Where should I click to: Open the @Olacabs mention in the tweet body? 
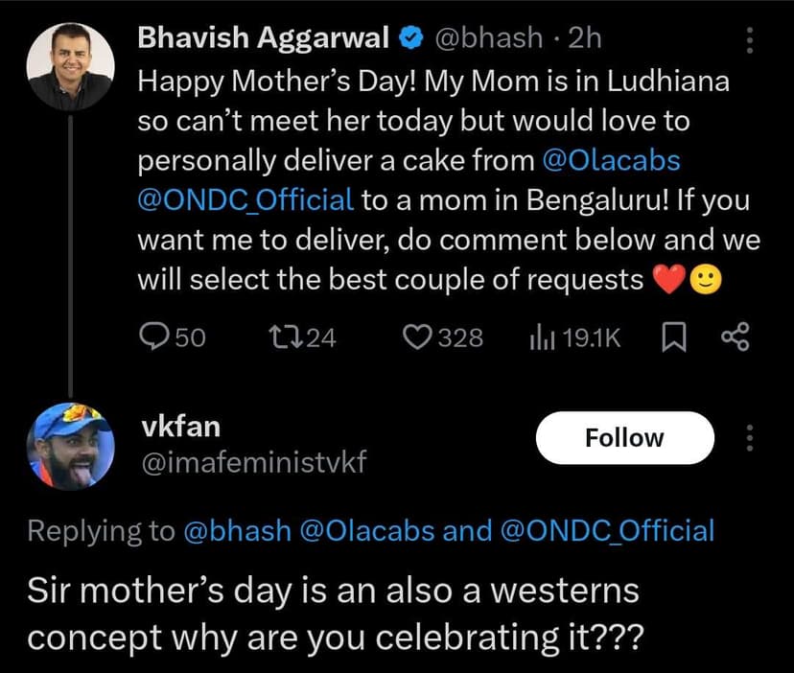(612, 161)
